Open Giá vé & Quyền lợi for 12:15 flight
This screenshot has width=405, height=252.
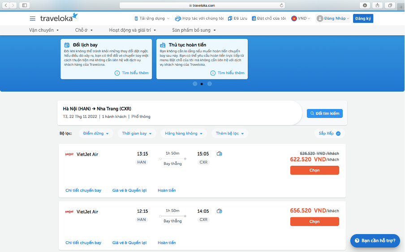[129, 243]
